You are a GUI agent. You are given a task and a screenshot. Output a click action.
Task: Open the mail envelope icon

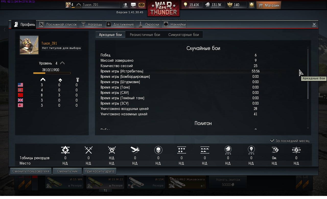pos(141,5)
